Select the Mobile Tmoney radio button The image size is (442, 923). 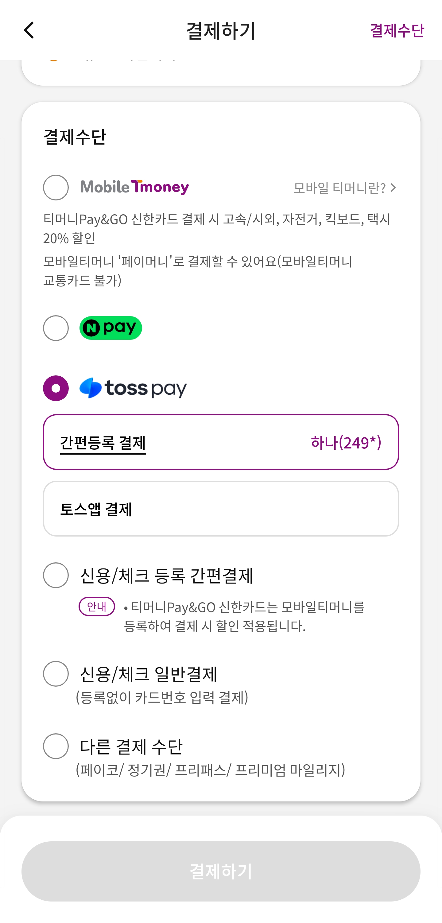pos(56,188)
